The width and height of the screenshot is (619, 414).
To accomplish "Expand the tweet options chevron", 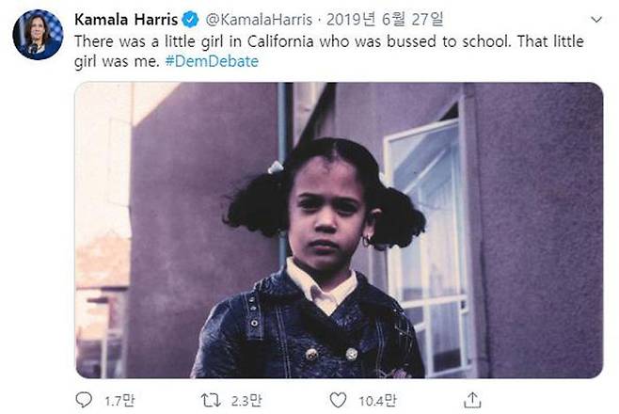I will (x=596, y=19).
